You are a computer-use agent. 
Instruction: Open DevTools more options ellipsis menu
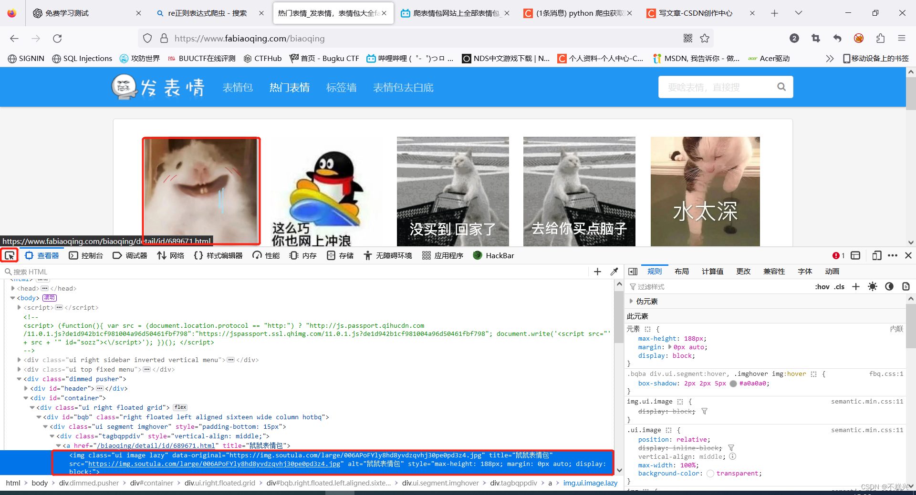893,256
